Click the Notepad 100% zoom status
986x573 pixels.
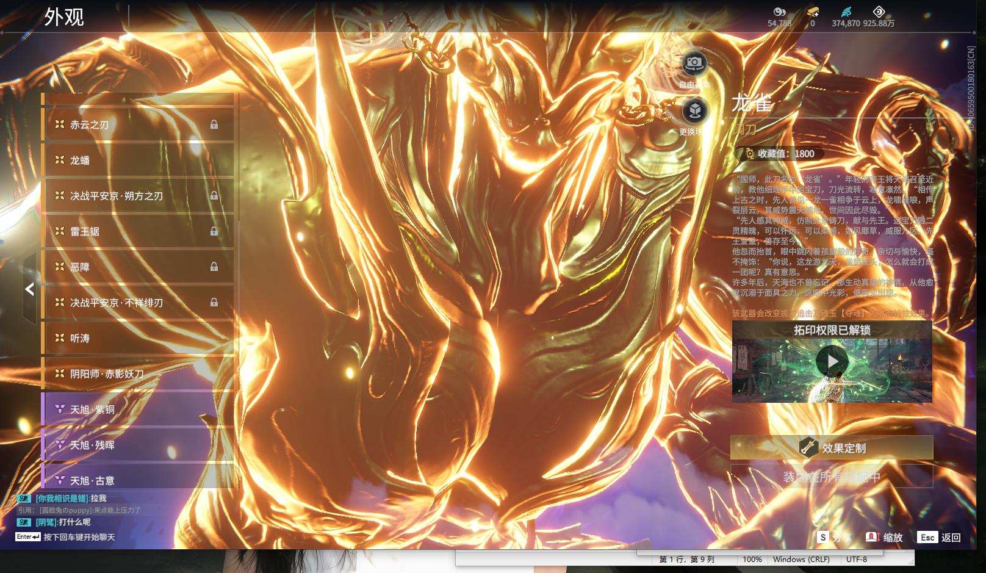tap(752, 560)
